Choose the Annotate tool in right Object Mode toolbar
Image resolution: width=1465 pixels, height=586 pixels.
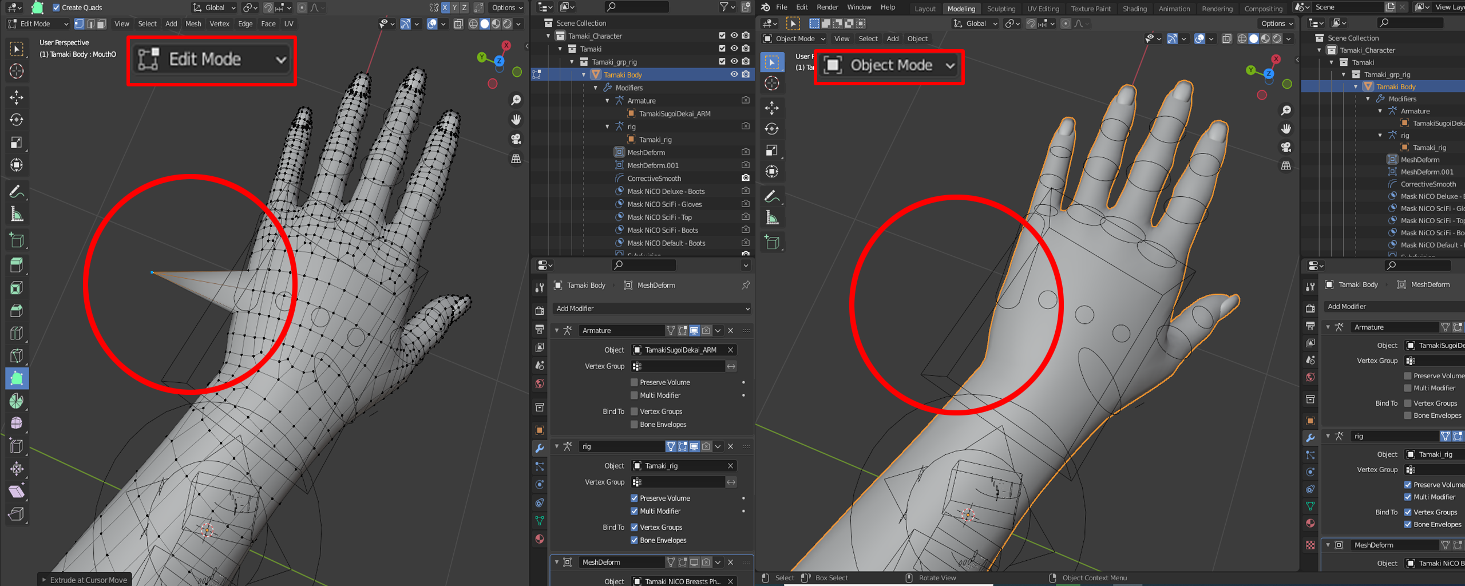[772, 196]
